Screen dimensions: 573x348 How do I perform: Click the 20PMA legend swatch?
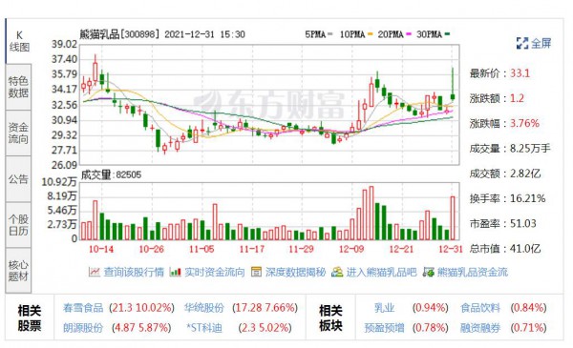point(409,34)
